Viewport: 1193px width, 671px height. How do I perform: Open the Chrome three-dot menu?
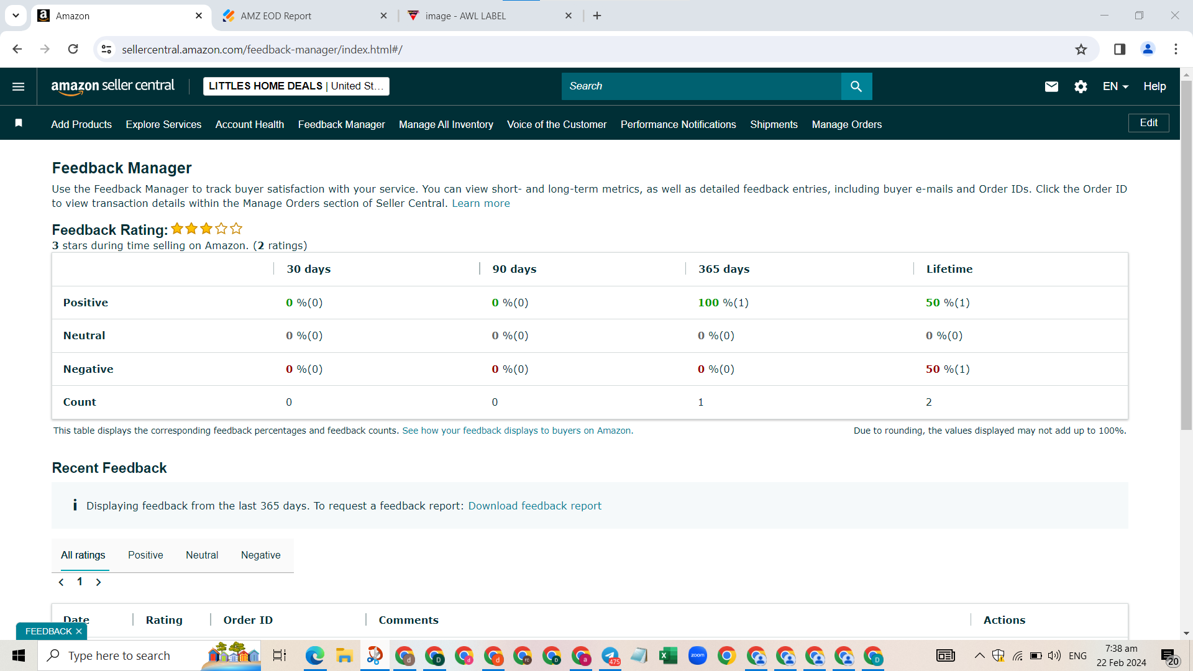coord(1176,49)
